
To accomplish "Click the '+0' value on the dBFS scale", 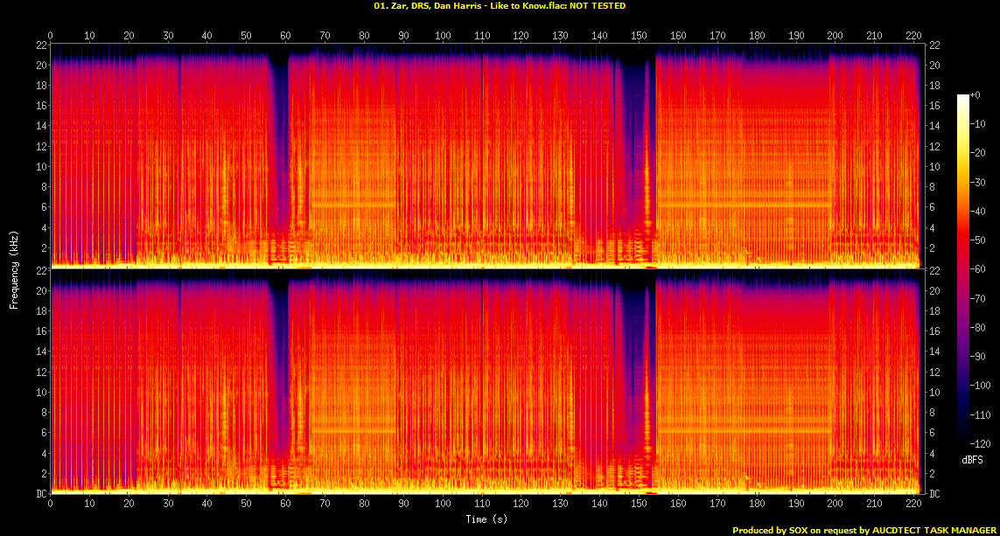I will pyautogui.click(x=976, y=95).
